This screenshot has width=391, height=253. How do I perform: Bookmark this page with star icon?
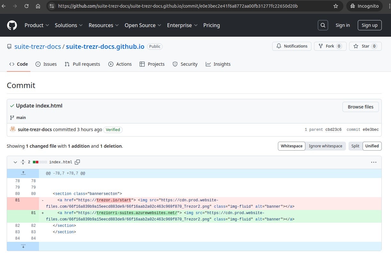[335, 6]
